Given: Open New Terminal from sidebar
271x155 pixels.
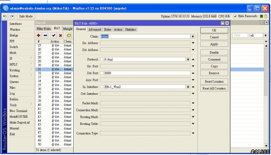Looking at the screenshot, I should coord(21,111).
